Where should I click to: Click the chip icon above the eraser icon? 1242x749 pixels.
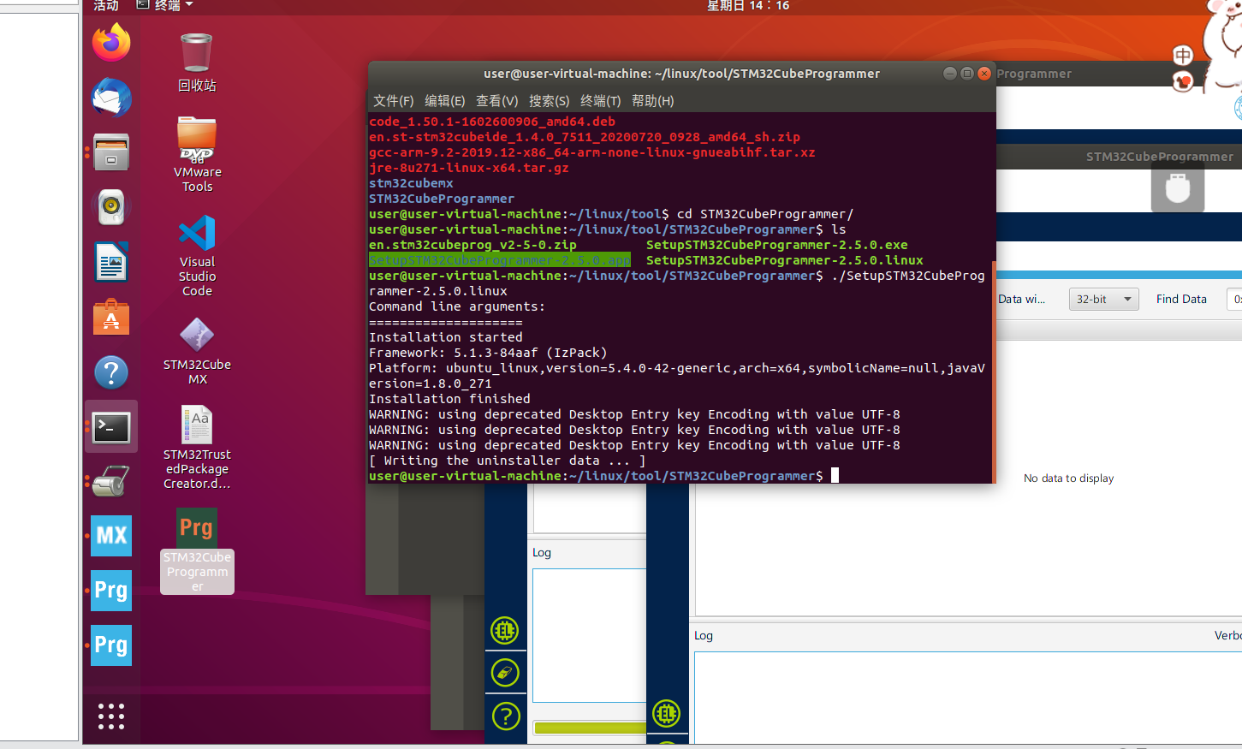pos(505,631)
